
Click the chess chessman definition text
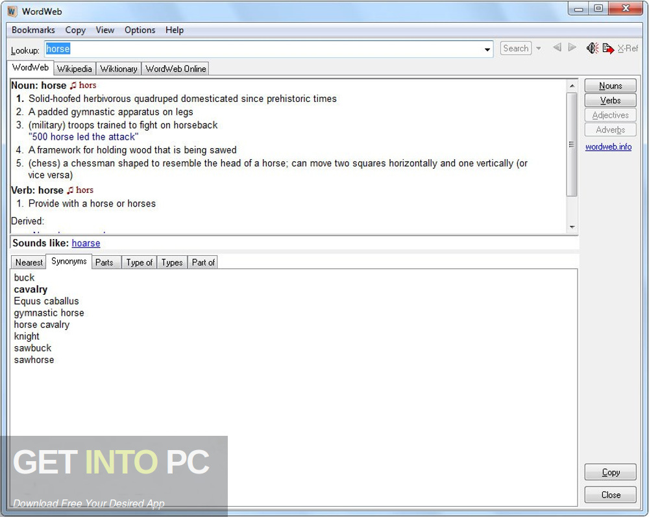(x=278, y=169)
